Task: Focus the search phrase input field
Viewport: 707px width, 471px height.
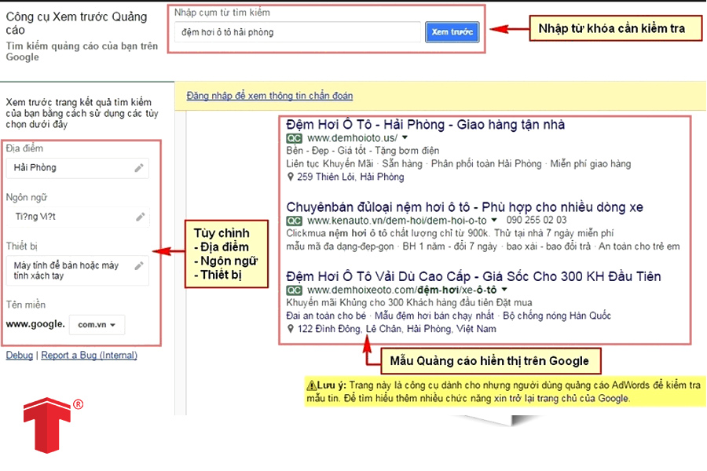Action: [x=298, y=32]
